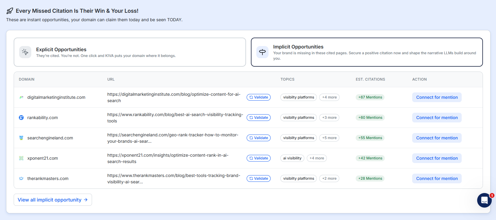
Task: Validate the digitalmarketinginstitute.com URL
Action: tap(259, 97)
